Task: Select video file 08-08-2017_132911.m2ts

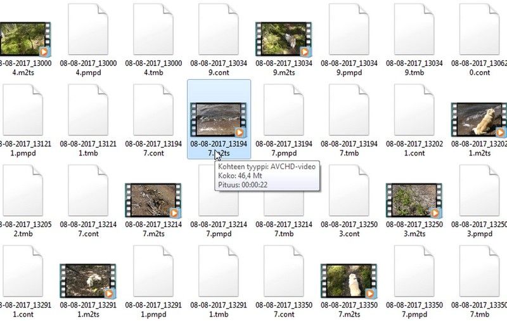Action: (x=88, y=281)
